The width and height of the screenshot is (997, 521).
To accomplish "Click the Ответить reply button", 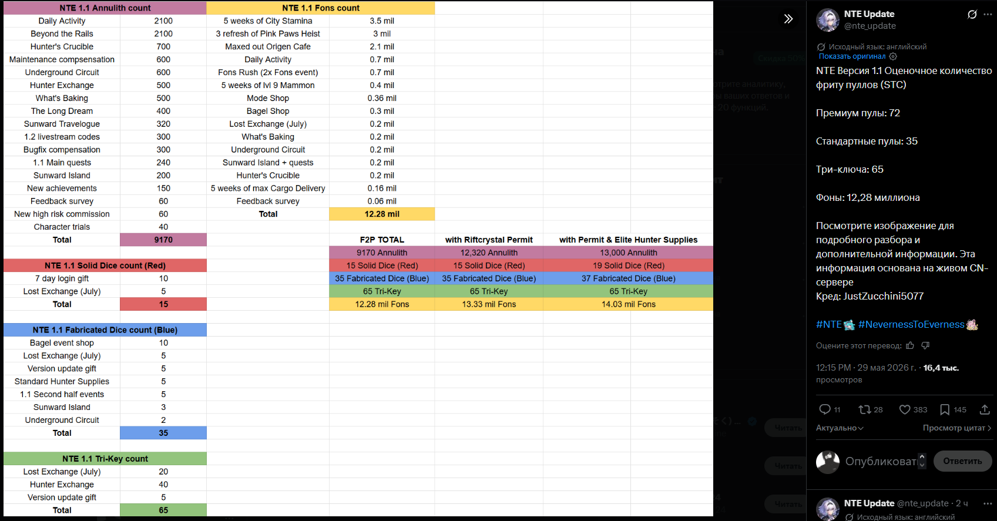I will pyautogui.click(x=962, y=461).
